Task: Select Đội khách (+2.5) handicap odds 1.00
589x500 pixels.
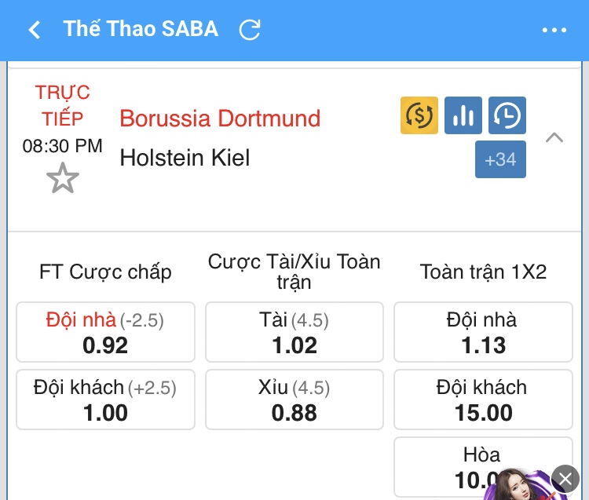Action: [105, 400]
